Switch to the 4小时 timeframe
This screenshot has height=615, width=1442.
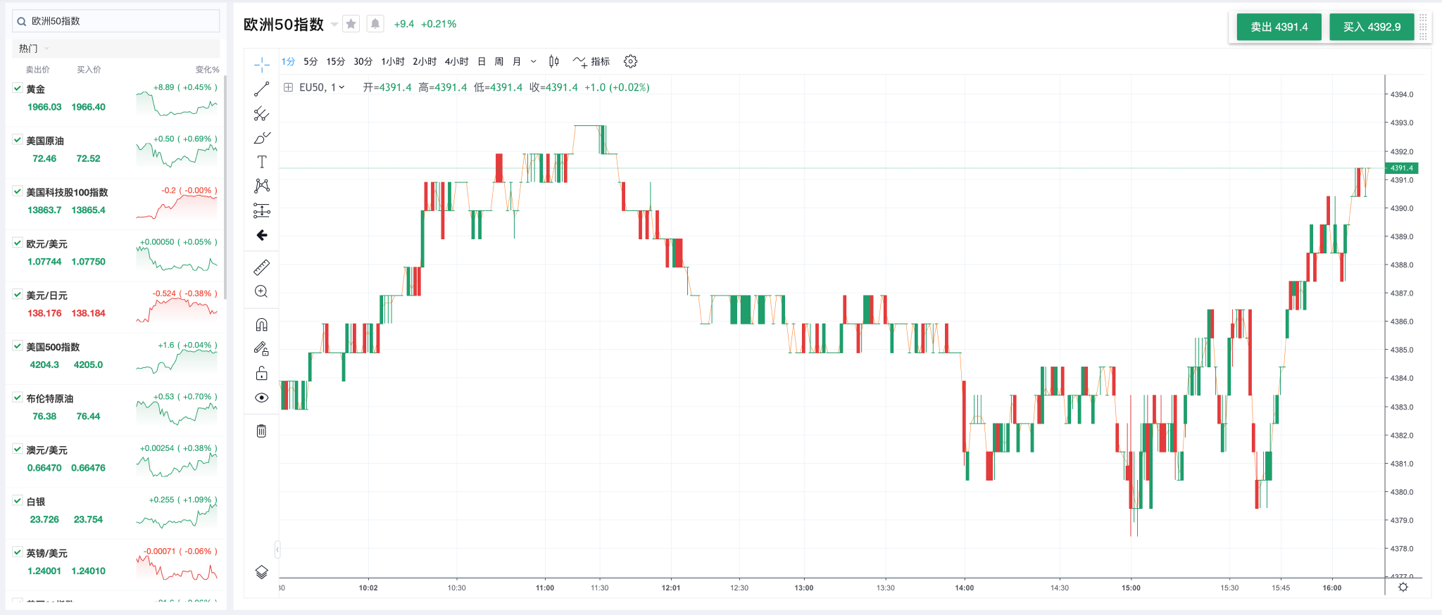click(456, 62)
